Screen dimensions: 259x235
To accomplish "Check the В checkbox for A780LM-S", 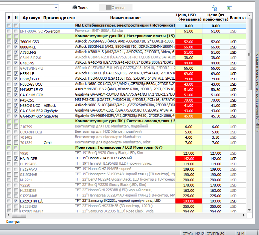I will pos(9,52).
